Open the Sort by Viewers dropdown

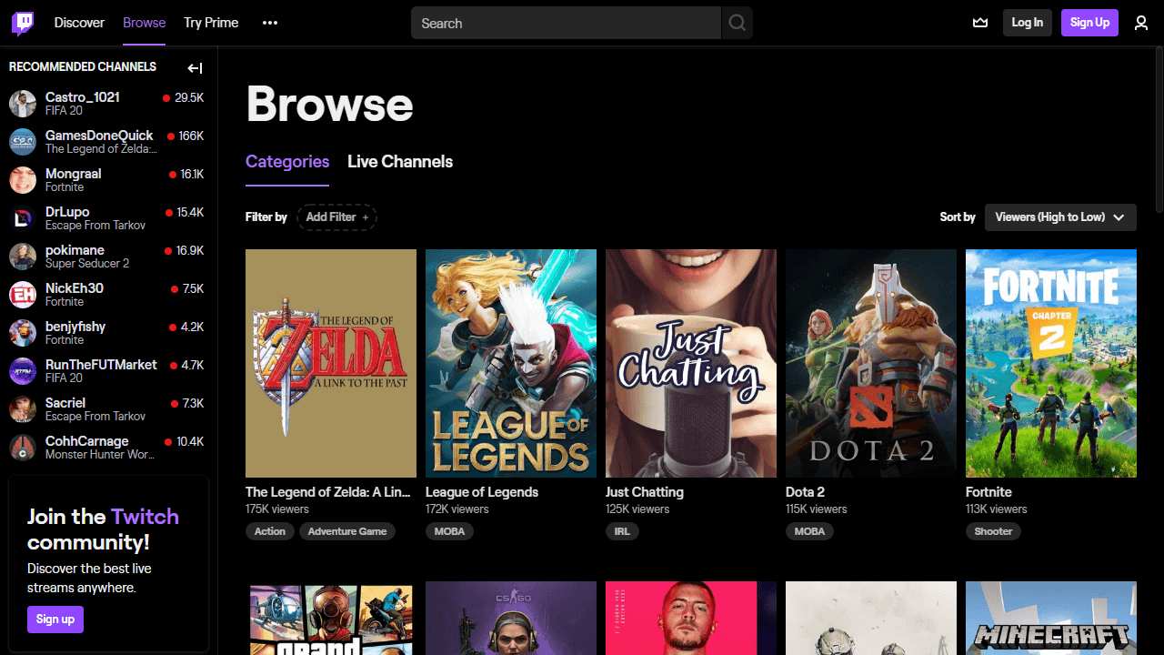tap(1060, 217)
